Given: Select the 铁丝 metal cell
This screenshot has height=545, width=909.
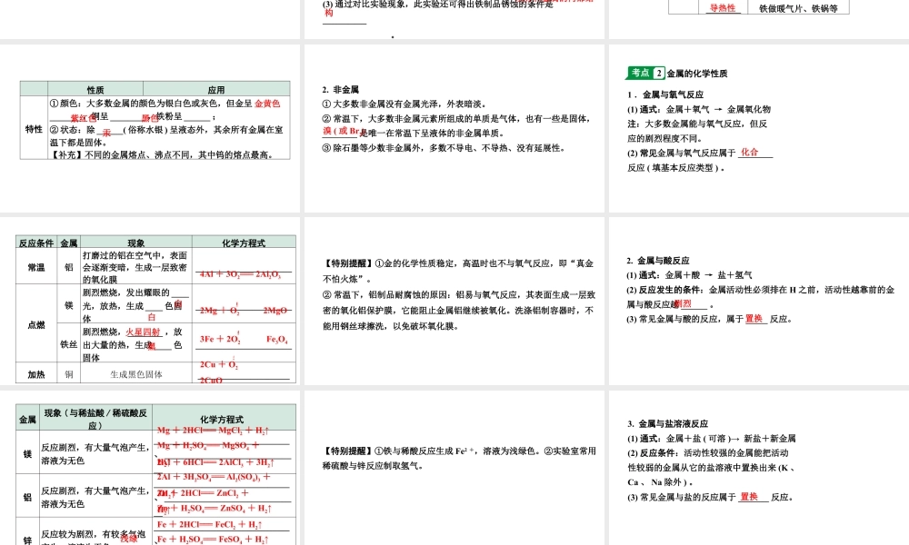Looking at the screenshot, I should (x=69, y=342).
